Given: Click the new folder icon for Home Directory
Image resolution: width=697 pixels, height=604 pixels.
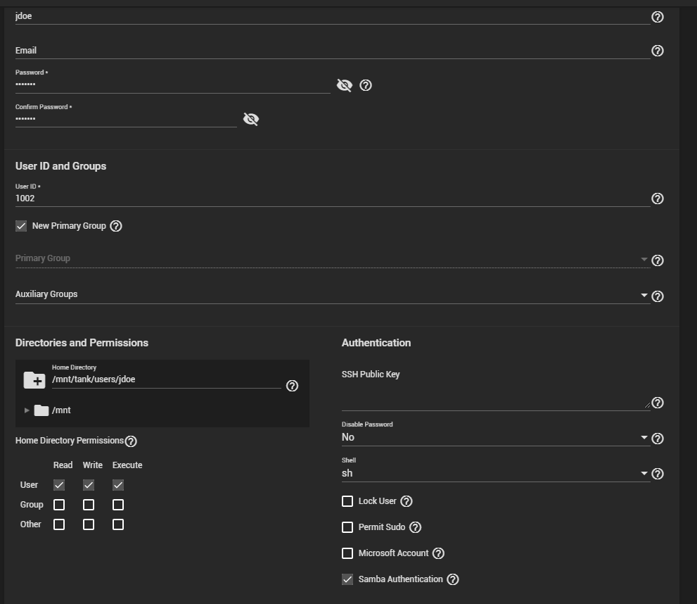Looking at the screenshot, I should (34, 380).
